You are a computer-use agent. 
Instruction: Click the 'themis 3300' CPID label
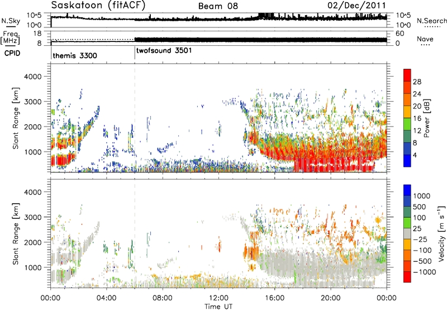75,55
